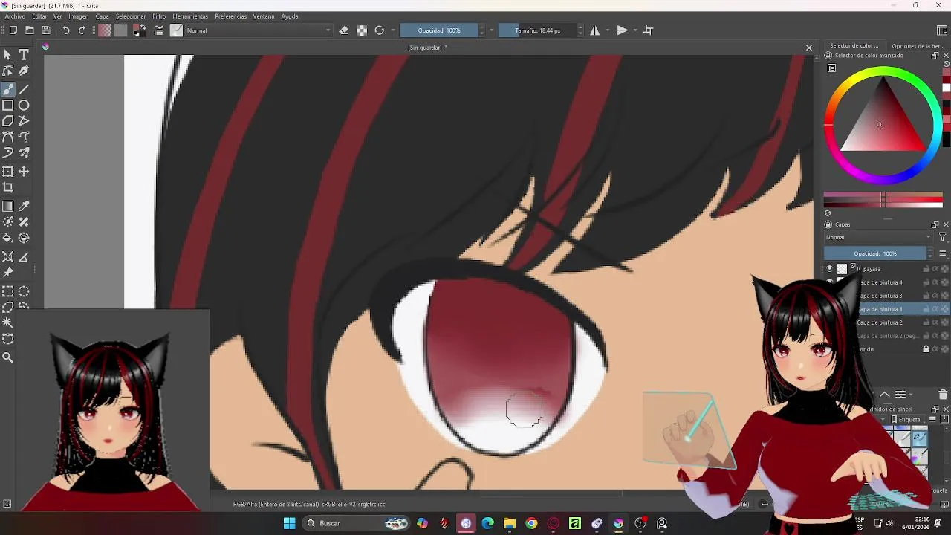Toggle alpha inheritance on Capa de pintura 3

click(935, 296)
